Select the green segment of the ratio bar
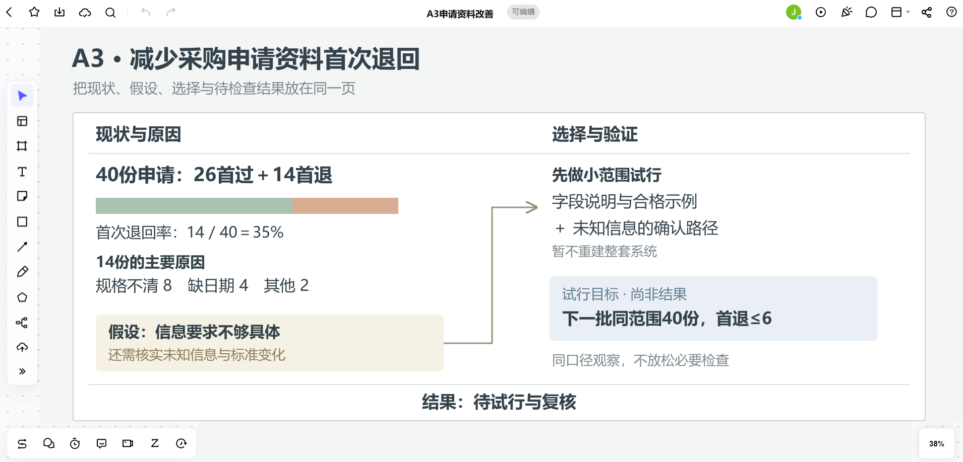Image resolution: width=963 pixels, height=462 pixels. 194,206
